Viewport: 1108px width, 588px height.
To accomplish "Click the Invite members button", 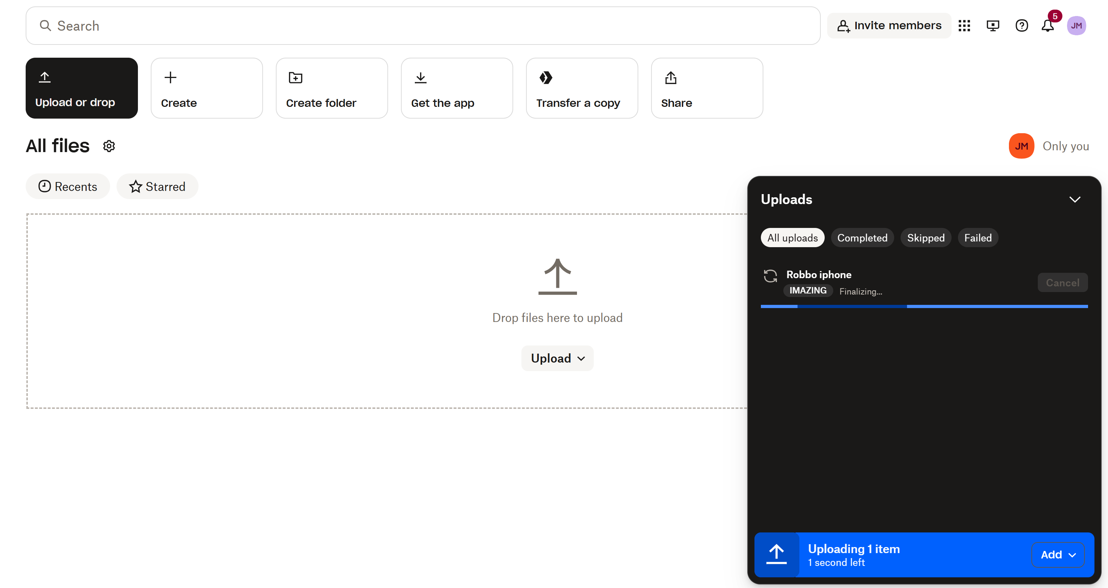I will (x=888, y=26).
